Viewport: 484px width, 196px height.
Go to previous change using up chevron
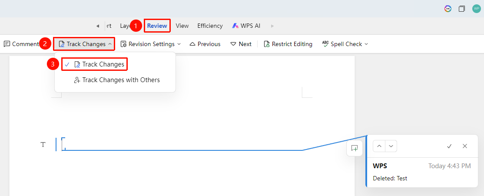coord(379,146)
